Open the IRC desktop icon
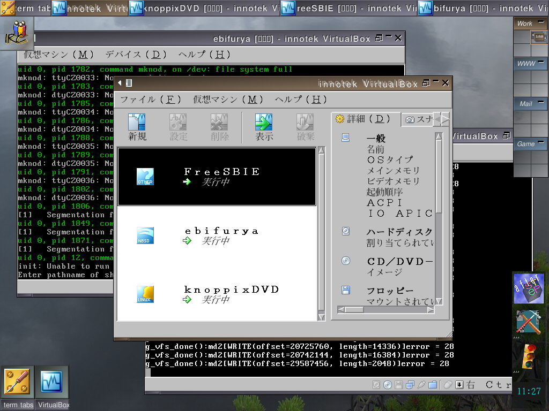This screenshot has height=411, width=549. tap(17, 33)
